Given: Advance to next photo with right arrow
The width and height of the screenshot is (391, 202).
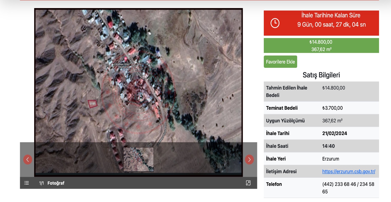Looking at the screenshot, I should tap(249, 160).
